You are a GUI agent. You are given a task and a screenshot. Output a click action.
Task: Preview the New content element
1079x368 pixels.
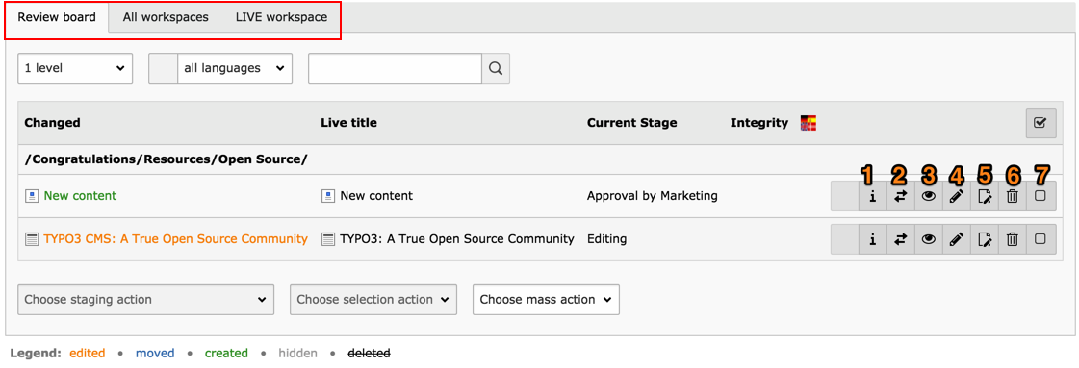point(929,196)
